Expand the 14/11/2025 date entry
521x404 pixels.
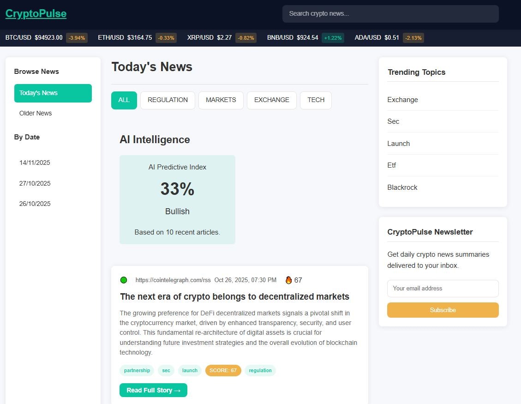tap(35, 163)
